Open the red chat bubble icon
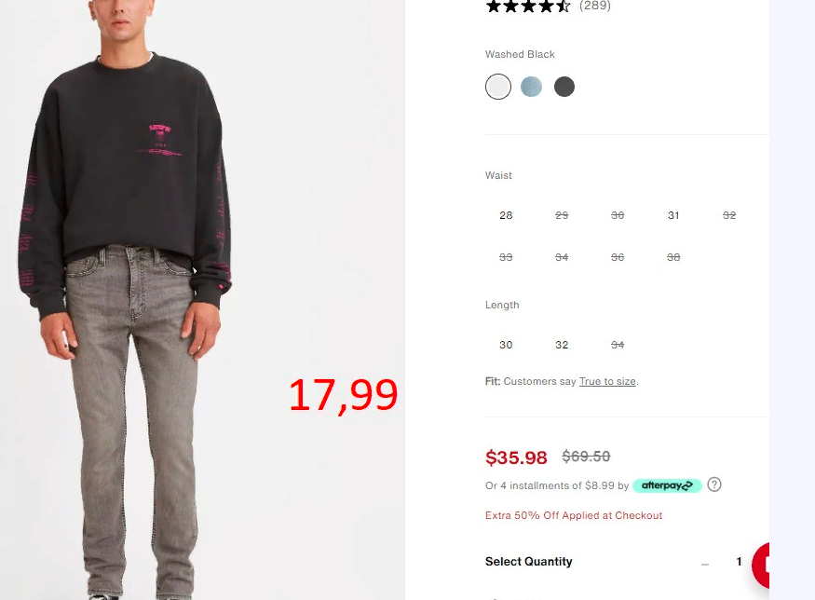This screenshot has height=600, width=815. (x=760, y=566)
